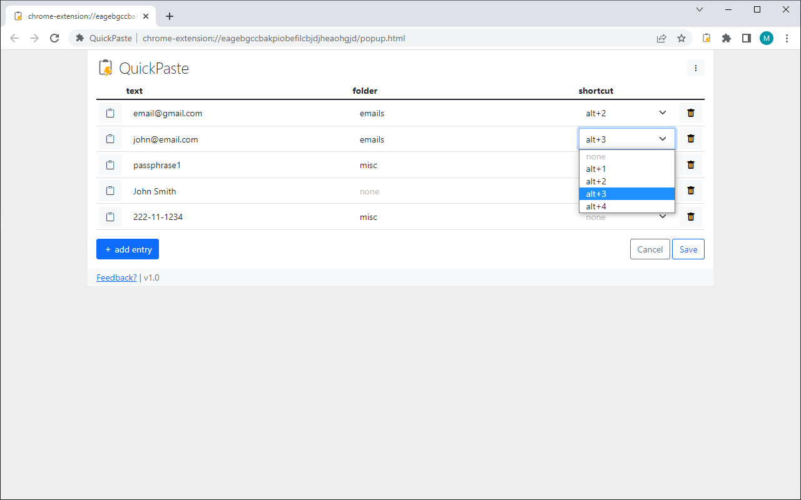Delete the email@gmail.com entry
801x500 pixels.
coord(690,112)
